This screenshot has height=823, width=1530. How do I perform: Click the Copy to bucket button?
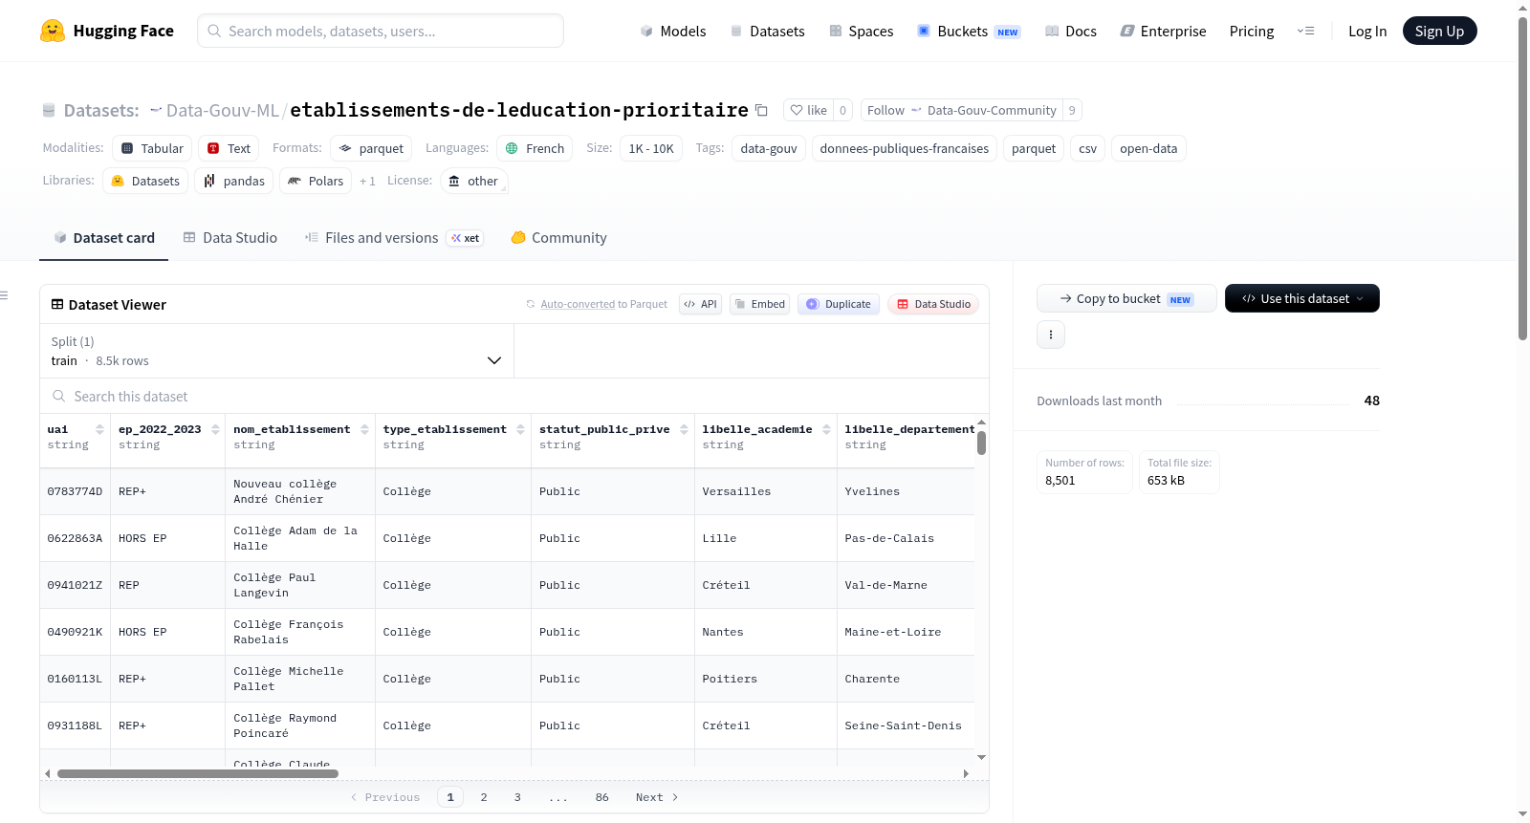coord(1126,298)
